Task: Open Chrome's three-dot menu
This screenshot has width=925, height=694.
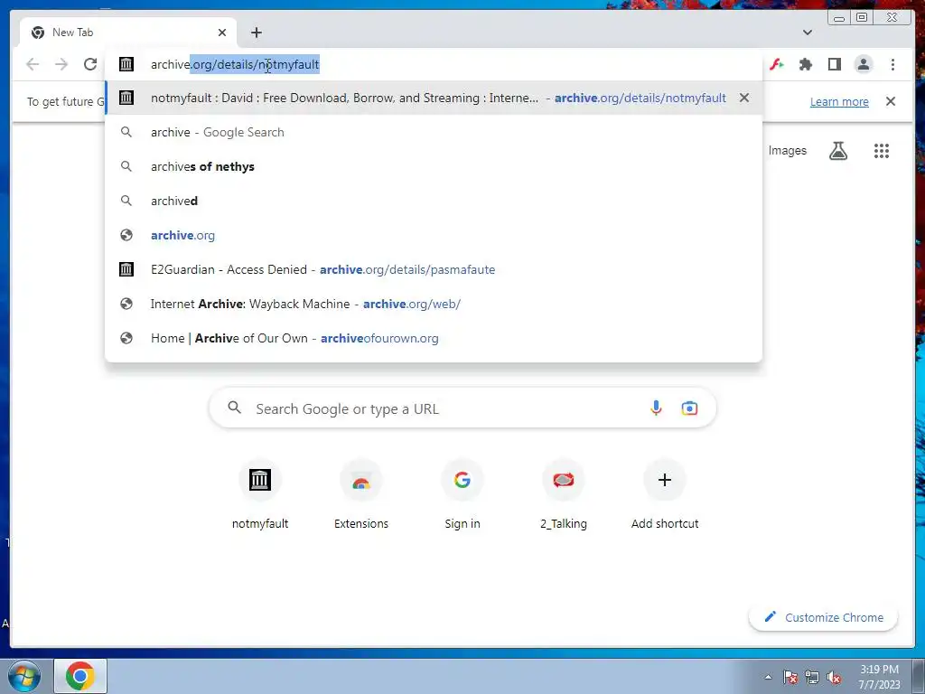Action: [892, 64]
